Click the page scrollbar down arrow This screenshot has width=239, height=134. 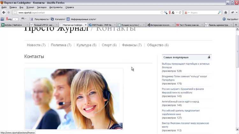click(237, 129)
